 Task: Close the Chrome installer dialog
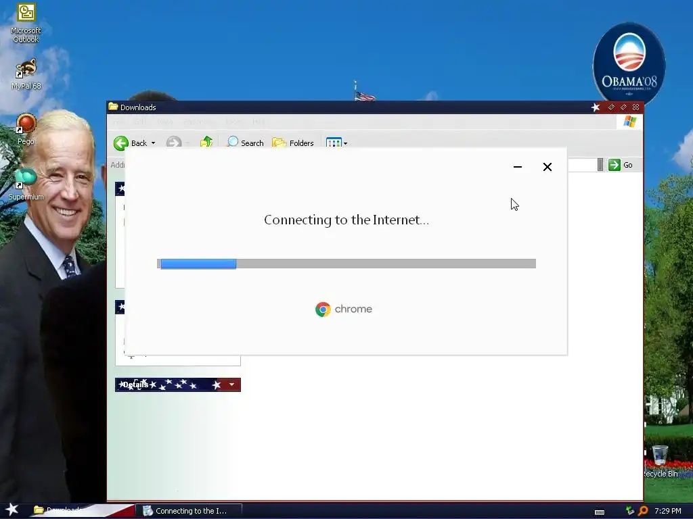coord(547,167)
